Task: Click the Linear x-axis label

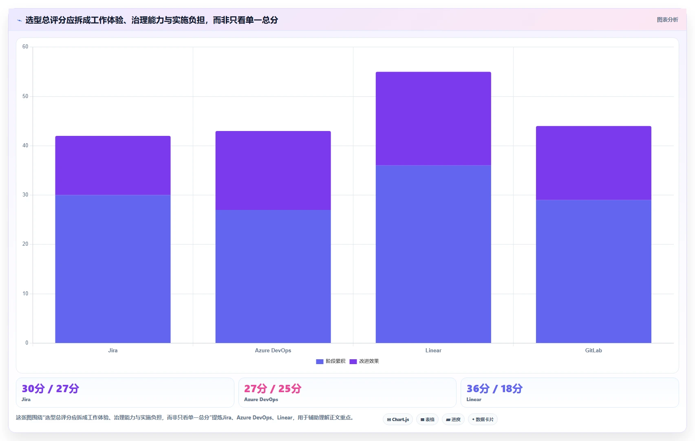Action: click(433, 350)
